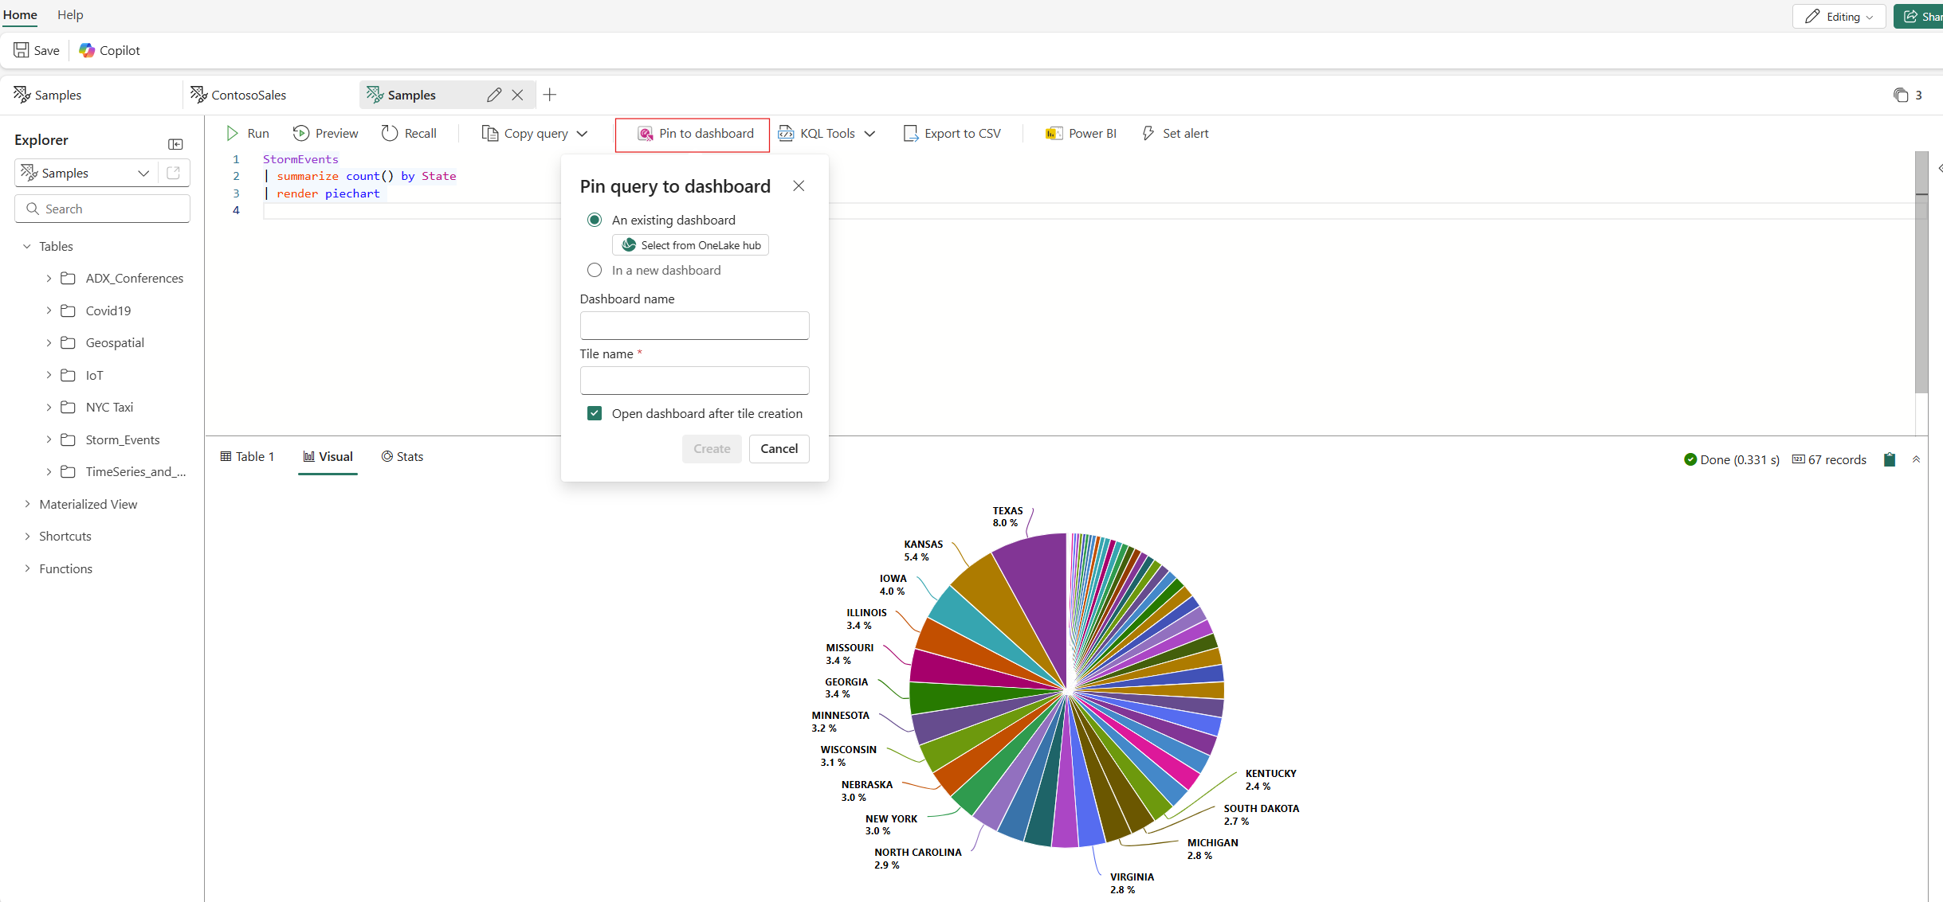Expand the Storm_Events folder
This screenshot has height=902, width=1943.
(x=49, y=439)
